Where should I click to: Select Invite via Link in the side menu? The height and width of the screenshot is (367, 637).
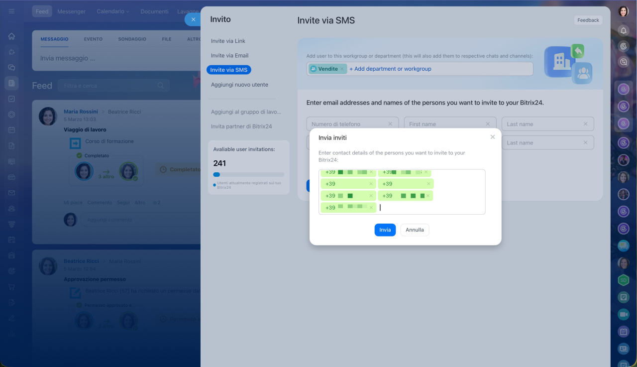[x=228, y=41]
